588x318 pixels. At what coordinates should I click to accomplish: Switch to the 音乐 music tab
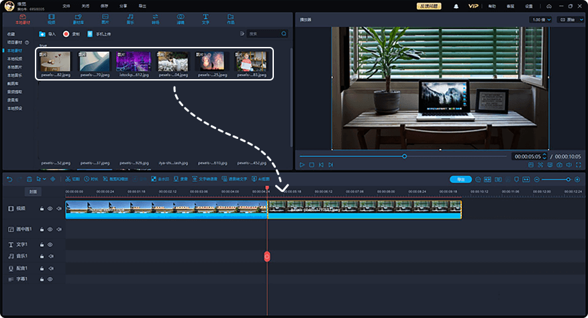[x=129, y=18]
